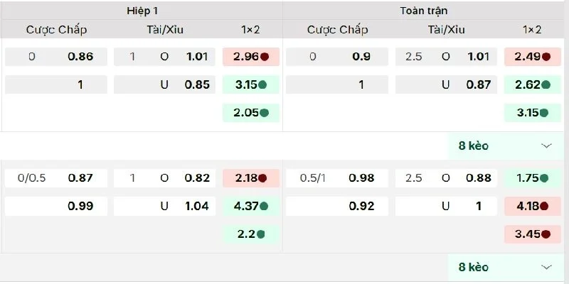The image size is (569, 284).
Task: Select the Toàn trận header tab
Action: coord(423,11)
